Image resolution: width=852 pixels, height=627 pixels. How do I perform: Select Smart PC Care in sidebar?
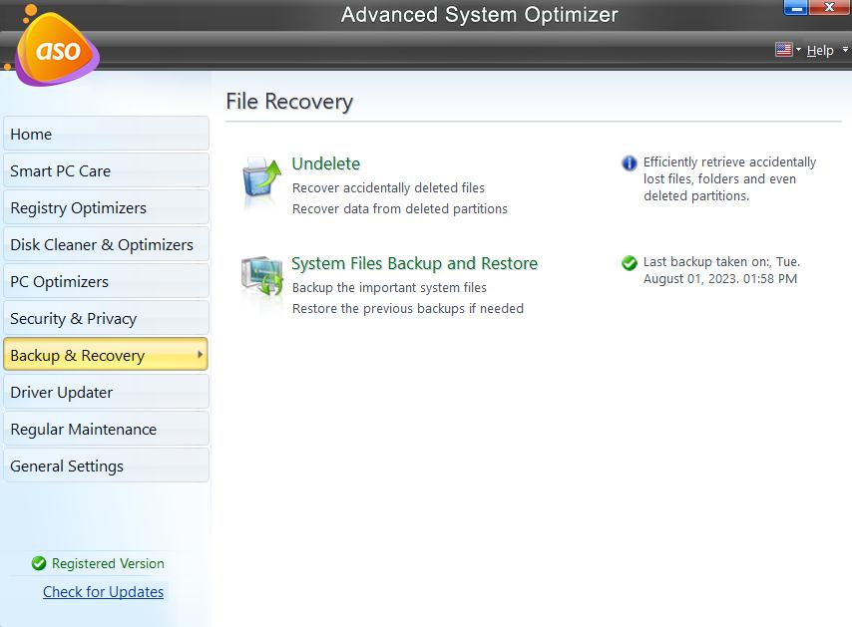106,170
